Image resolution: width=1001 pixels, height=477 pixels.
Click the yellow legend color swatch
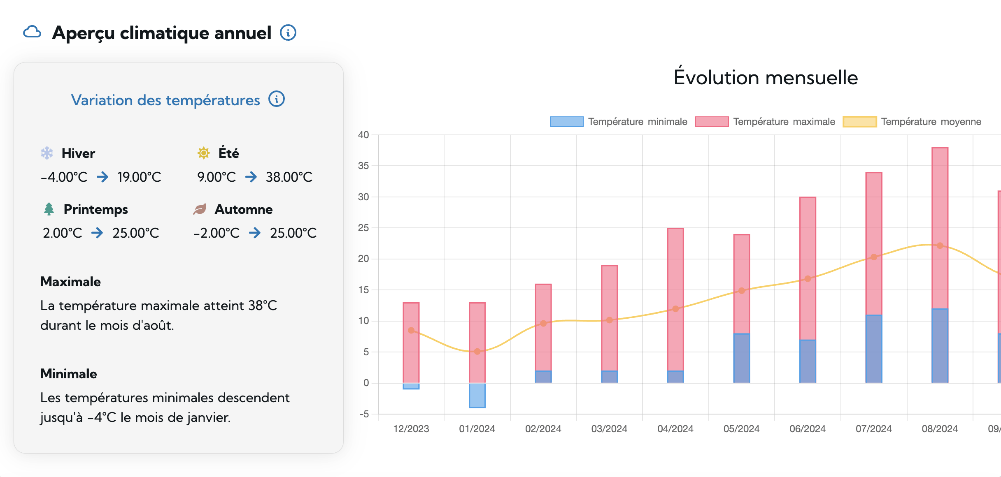click(x=859, y=122)
